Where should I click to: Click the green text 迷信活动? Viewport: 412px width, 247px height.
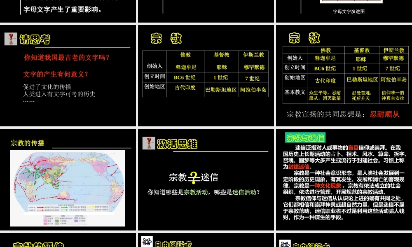(244, 192)
